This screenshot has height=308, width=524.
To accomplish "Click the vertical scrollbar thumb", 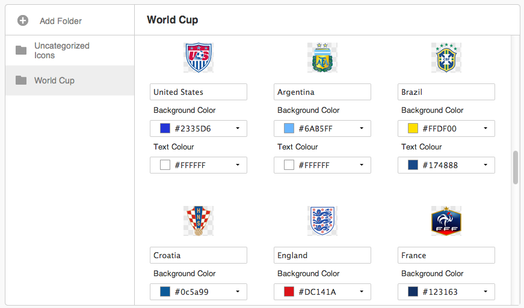I will (x=516, y=168).
